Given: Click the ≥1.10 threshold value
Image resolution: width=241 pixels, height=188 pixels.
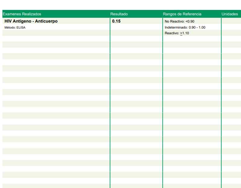Looking at the screenshot, I should 185,33.
